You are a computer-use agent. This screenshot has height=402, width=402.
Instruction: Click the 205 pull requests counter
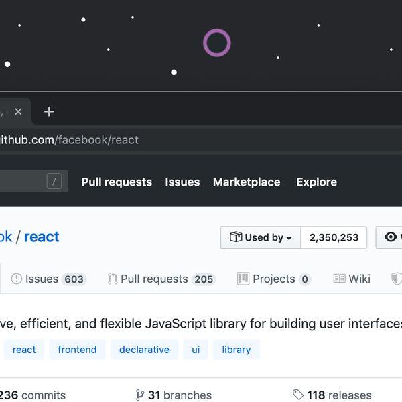[204, 279]
